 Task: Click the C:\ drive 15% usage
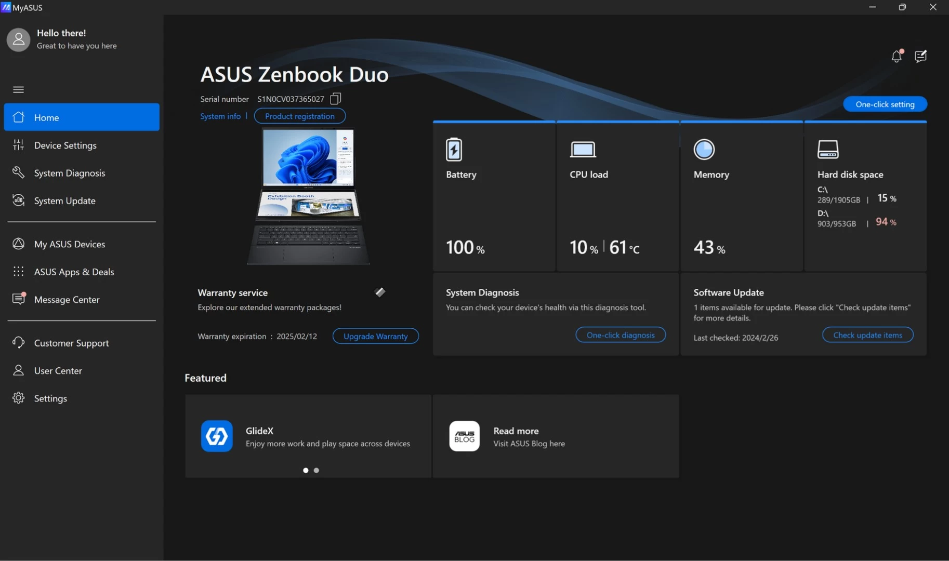[887, 198]
